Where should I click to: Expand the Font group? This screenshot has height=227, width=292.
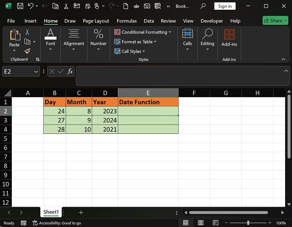[x=51, y=39]
